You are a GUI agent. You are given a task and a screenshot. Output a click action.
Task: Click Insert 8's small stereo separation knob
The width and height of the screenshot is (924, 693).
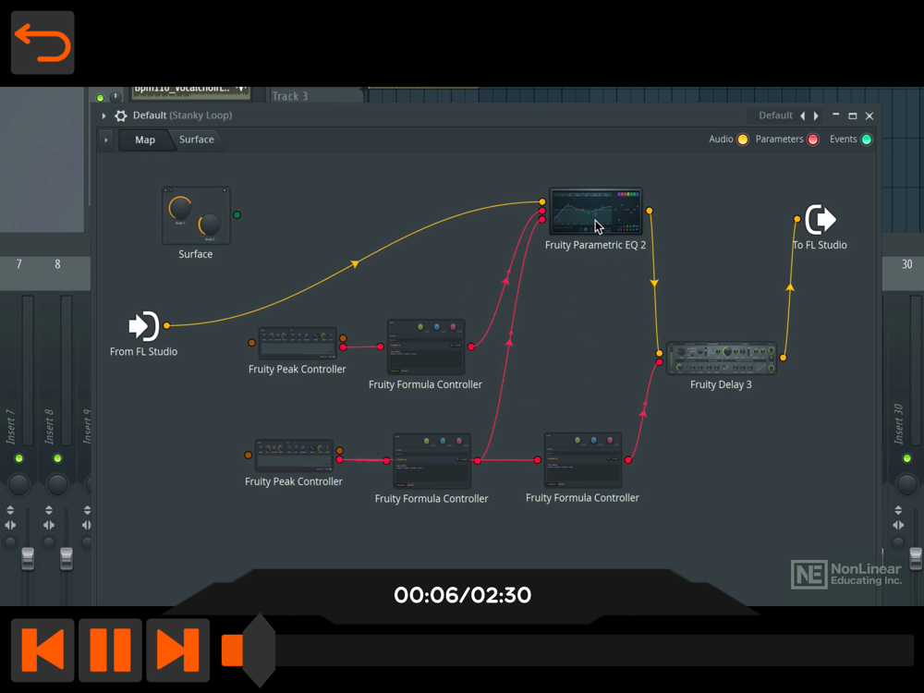coord(49,542)
